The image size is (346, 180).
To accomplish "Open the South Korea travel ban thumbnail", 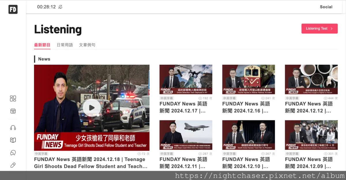I will [249, 135].
